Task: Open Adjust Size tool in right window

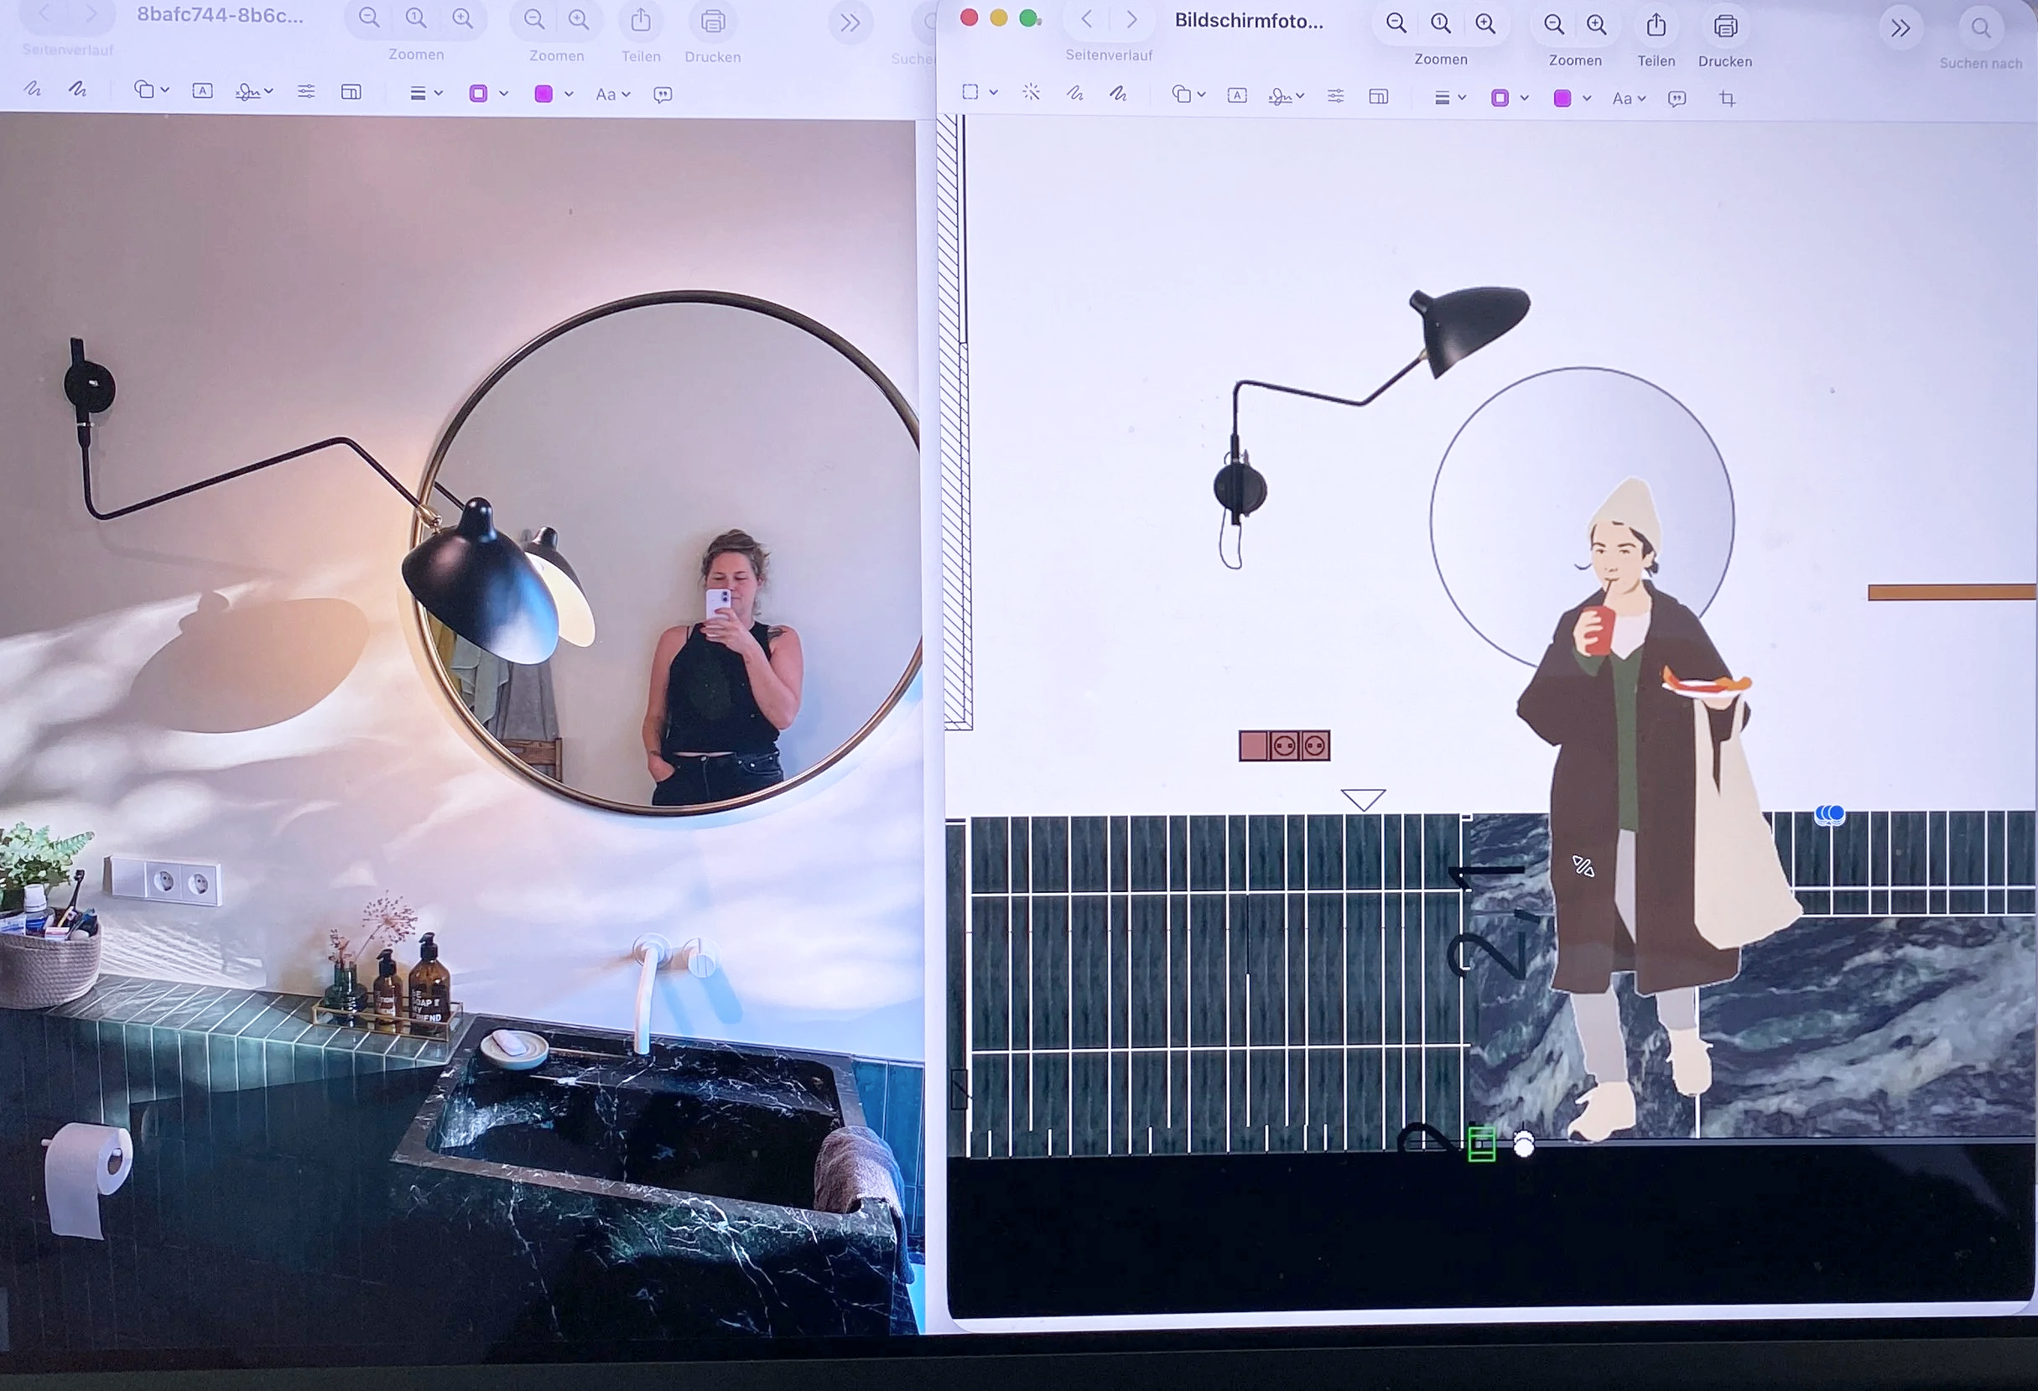Action: point(1379,96)
